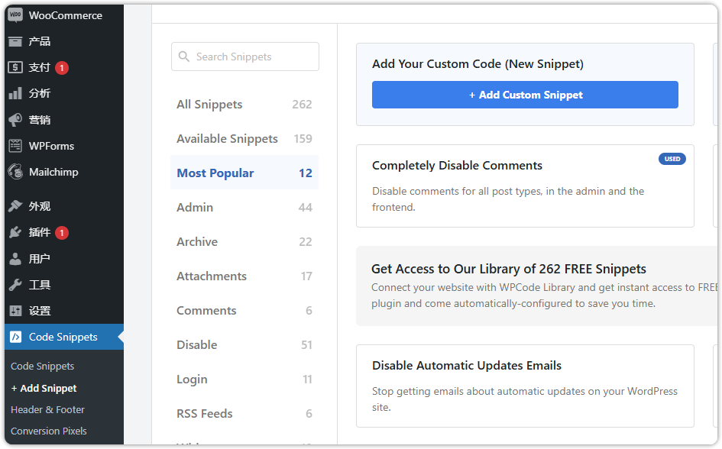Filter snippets by RSS Feeds category

click(244, 414)
